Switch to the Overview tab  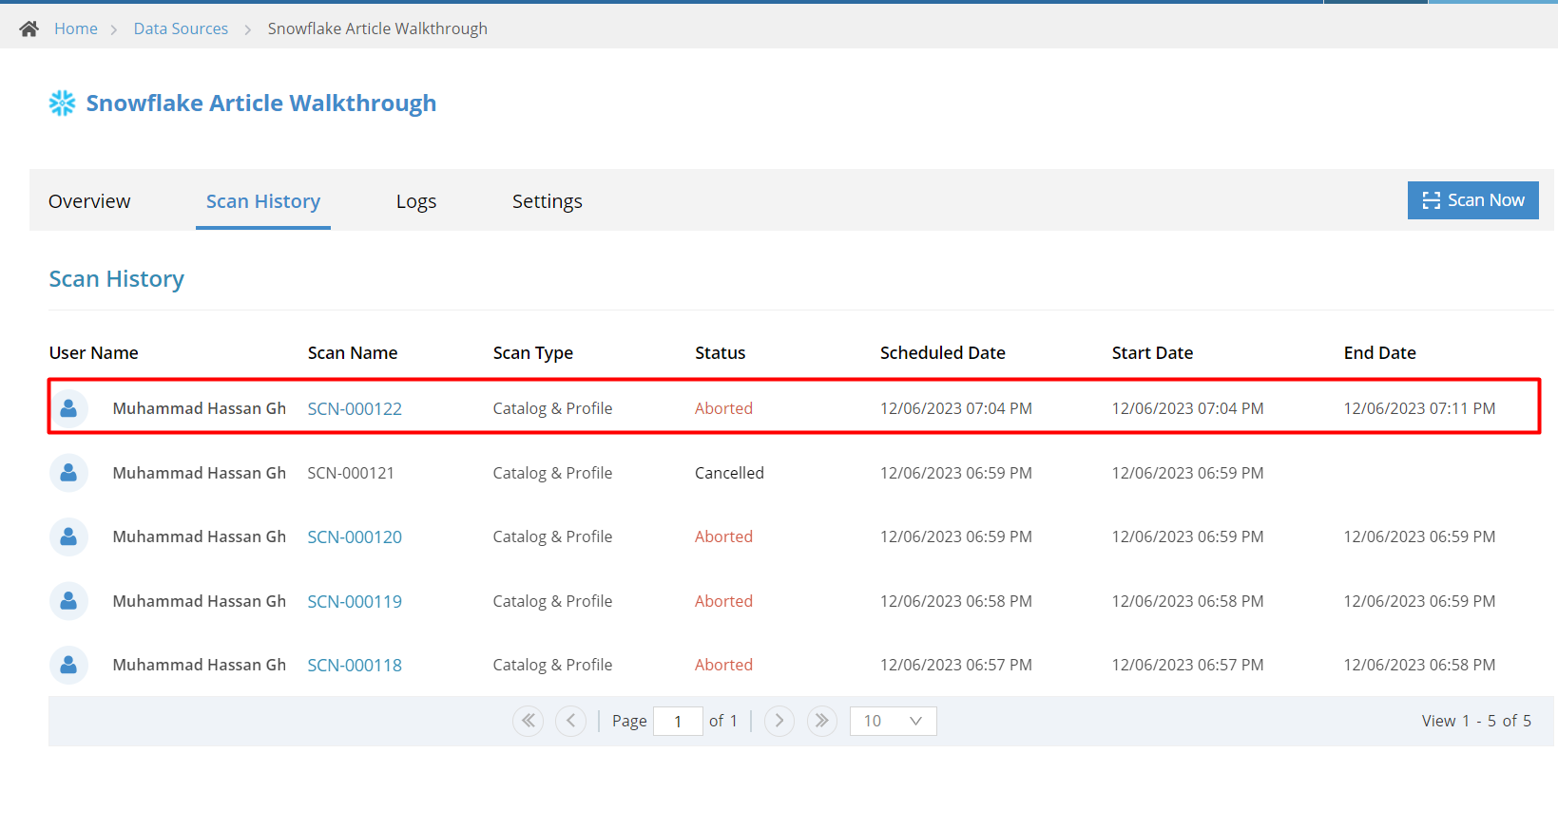click(x=89, y=201)
